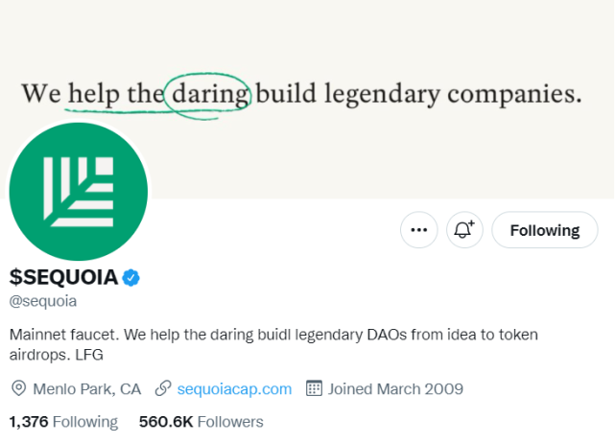Open the green Sequoia profile avatar
Viewport: 615px width, 443px height.
79,192
